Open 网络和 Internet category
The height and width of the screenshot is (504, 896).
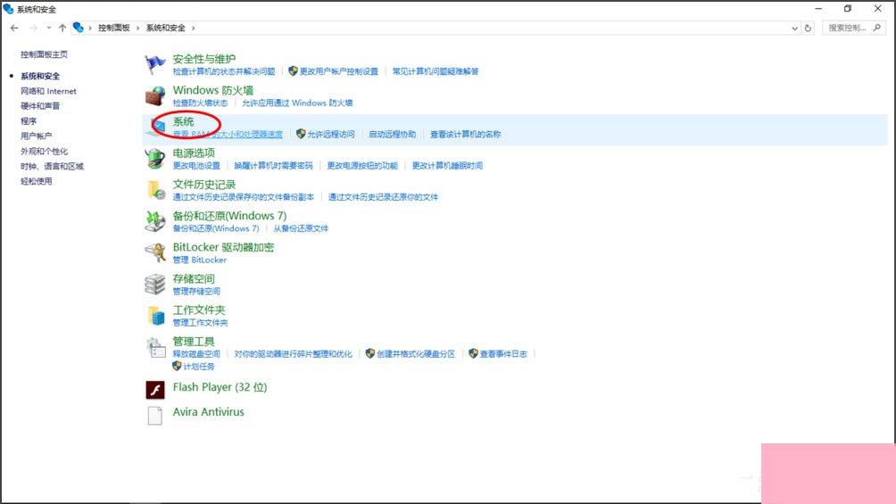tap(48, 91)
